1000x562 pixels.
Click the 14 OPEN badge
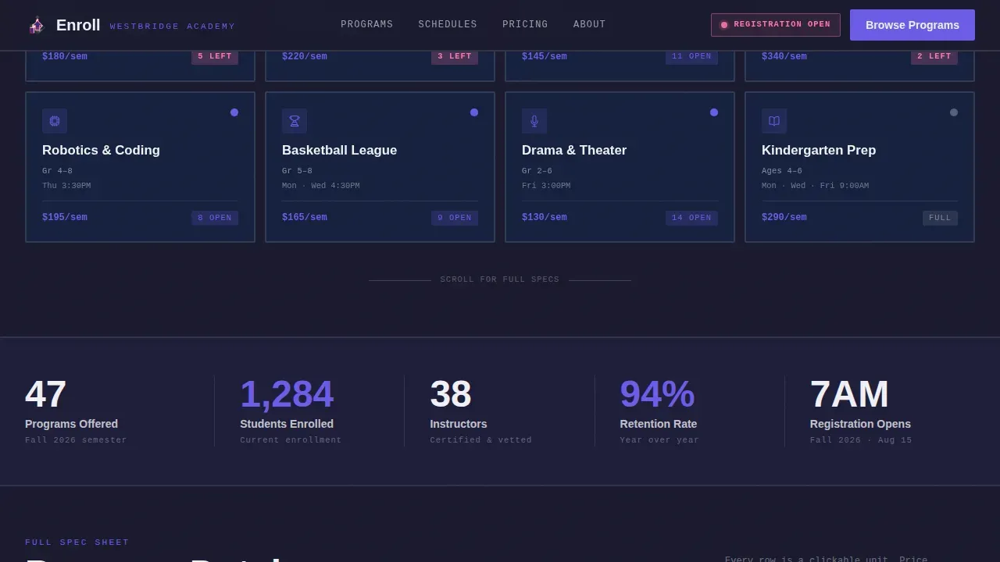pos(691,218)
